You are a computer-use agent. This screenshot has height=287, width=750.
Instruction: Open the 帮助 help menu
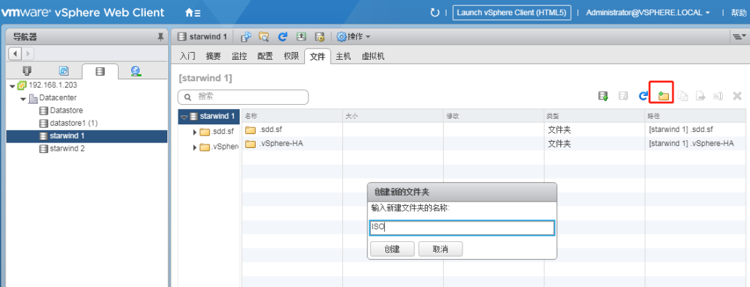coord(738,13)
